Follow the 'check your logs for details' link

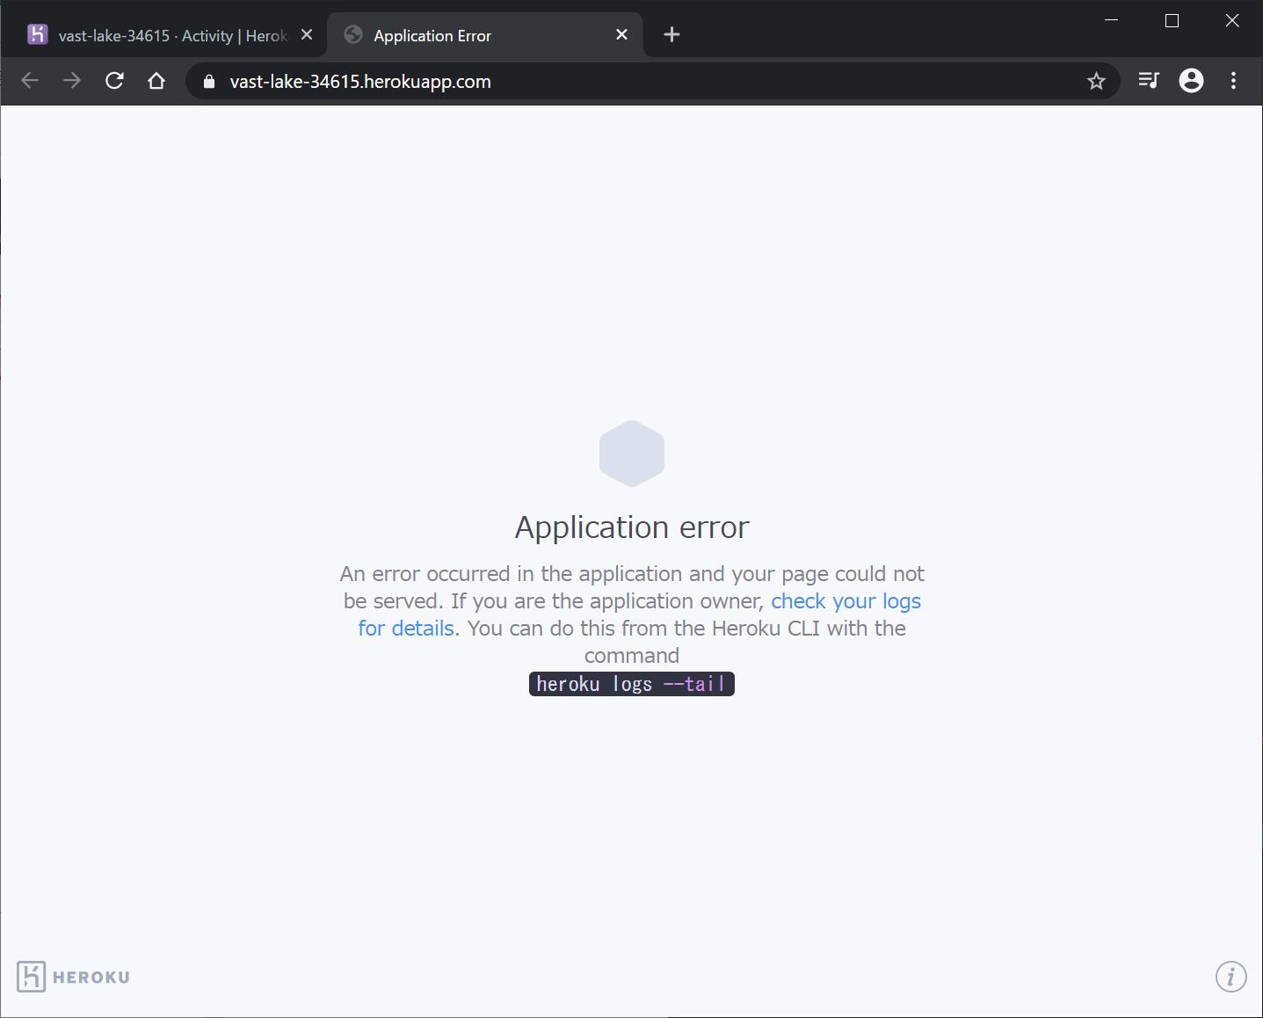point(846,601)
